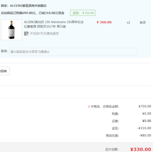The height and width of the screenshot is (152, 153).
Task: Click the partially visible 报销 button
Action: [5, 71]
